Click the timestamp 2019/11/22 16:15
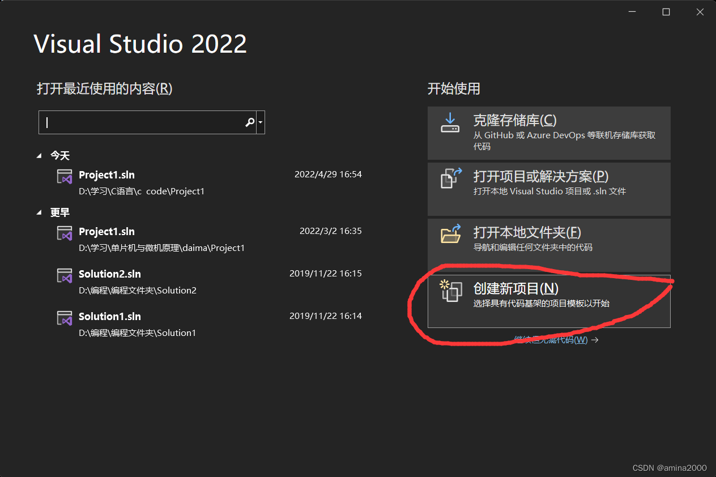 [326, 274]
